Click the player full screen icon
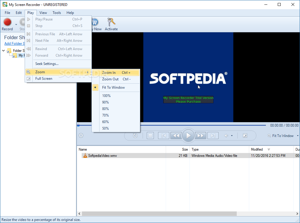The width and height of the screenshot is (300, 223). click(245, 136)
